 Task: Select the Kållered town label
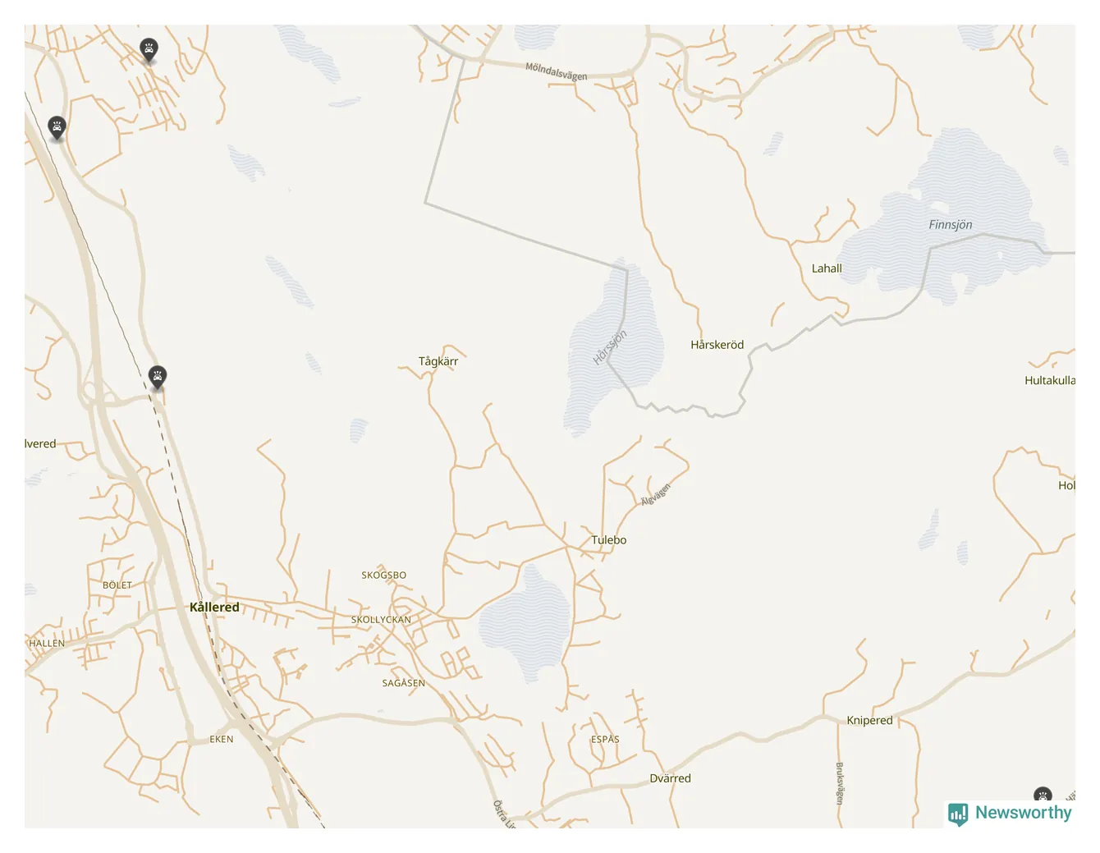pos(214,608)
